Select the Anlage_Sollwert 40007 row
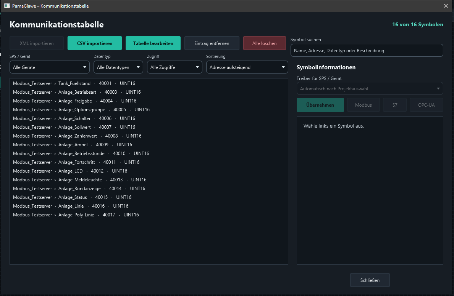 (149, 127)
